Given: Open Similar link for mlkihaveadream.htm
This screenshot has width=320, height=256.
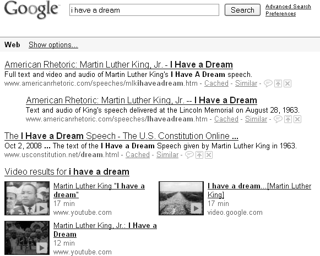Looking at the screenshot, I should point(246,84).
